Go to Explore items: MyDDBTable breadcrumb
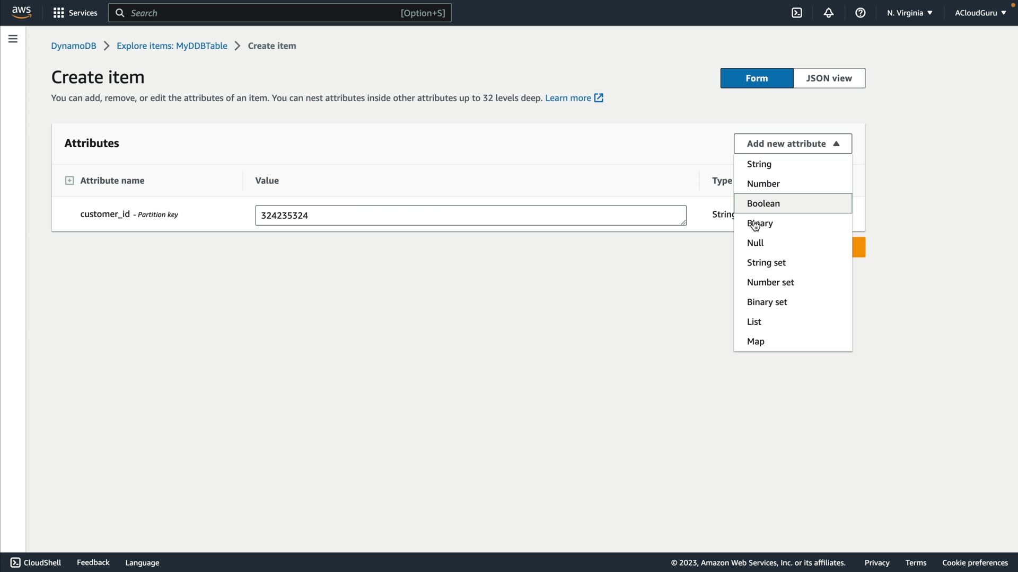The height and width of the screenshot is (572, 1018). (x=172, y=46)
